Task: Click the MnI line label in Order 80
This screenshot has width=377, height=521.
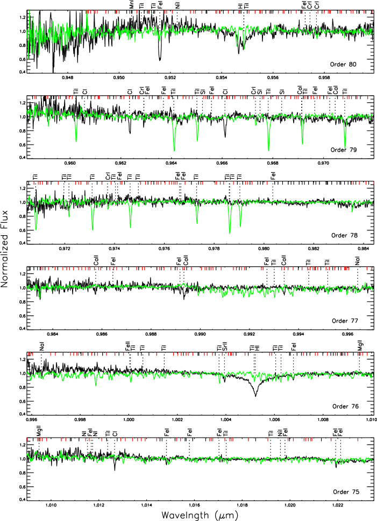Action: tap(132, 5)
